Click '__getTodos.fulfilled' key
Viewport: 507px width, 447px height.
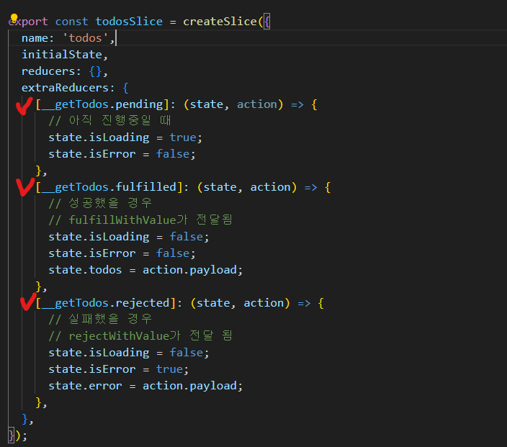point(109,187)
